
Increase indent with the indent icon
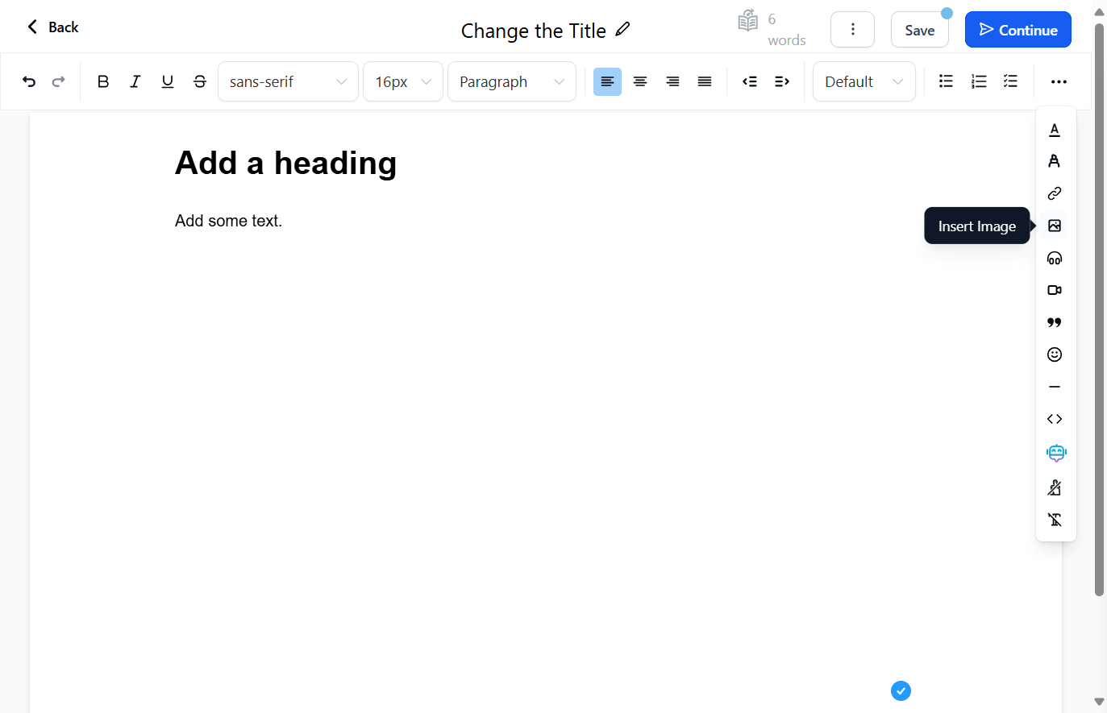(782, 81)
